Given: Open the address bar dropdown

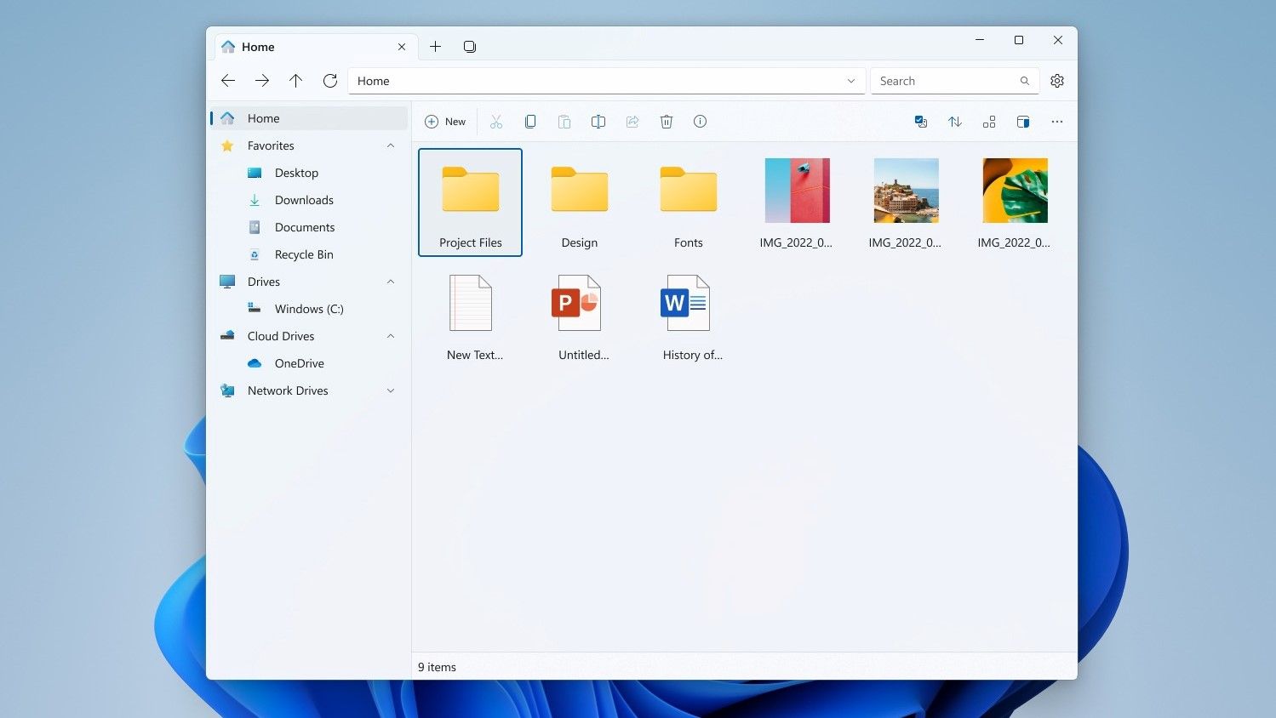Looking at the screenshot, I should click(x=850, y=81).
